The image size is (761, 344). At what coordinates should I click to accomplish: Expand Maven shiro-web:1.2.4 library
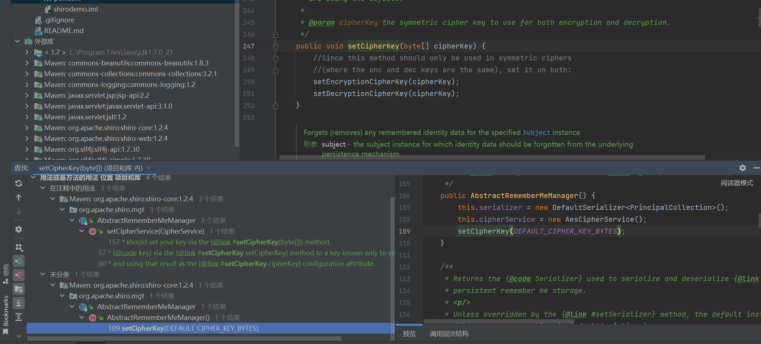click(27, 138)
